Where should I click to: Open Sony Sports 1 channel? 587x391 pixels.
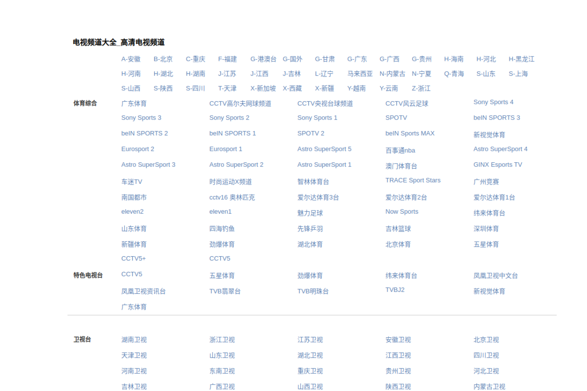[317, 118]
